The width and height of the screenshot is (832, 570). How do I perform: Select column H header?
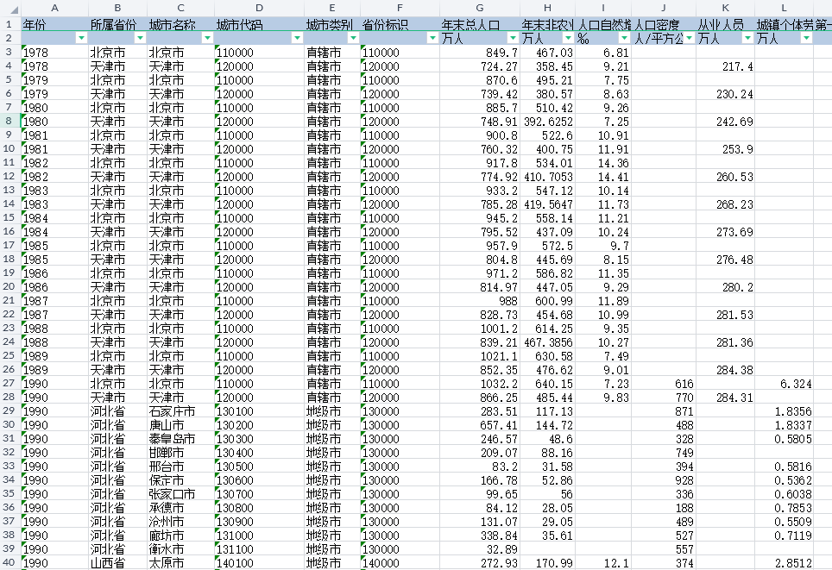point(547,8)
